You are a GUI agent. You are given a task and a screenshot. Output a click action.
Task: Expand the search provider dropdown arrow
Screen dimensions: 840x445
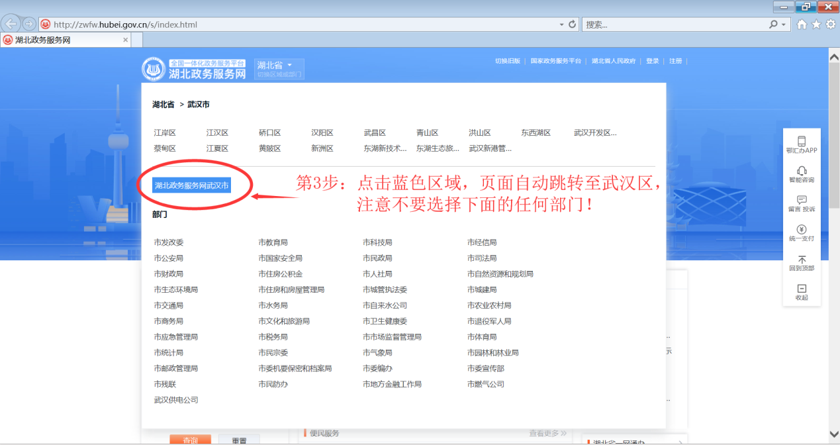pos(784,25)
